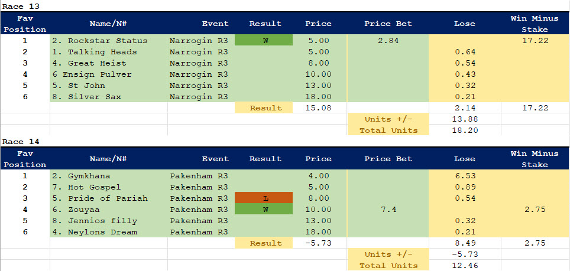This screenshot has width=570, height=271.
Task: Click Race 14 Price Bet column header
Action: coord(388,159)
